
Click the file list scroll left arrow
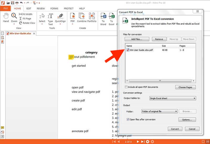coord(127,81)
